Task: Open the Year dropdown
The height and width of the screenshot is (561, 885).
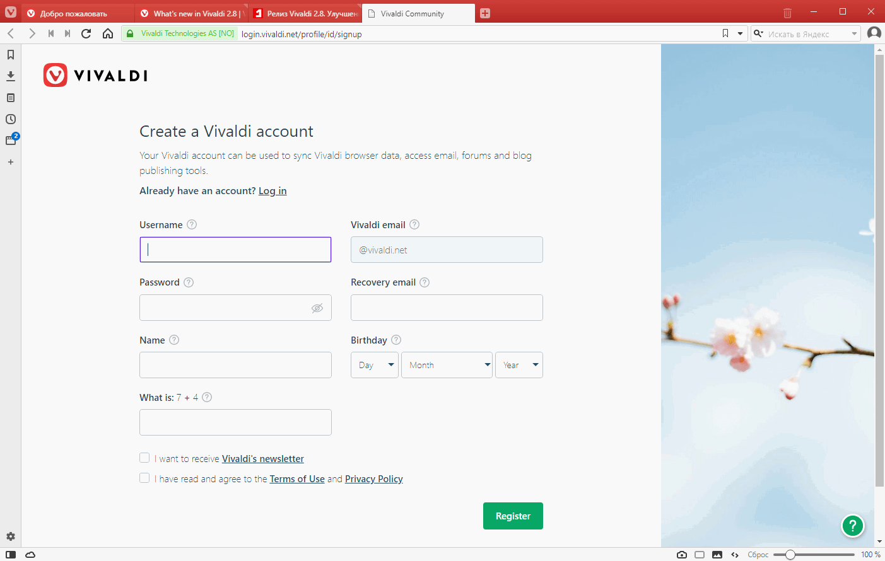Action: pyautogui.click(x=519, y=364)
